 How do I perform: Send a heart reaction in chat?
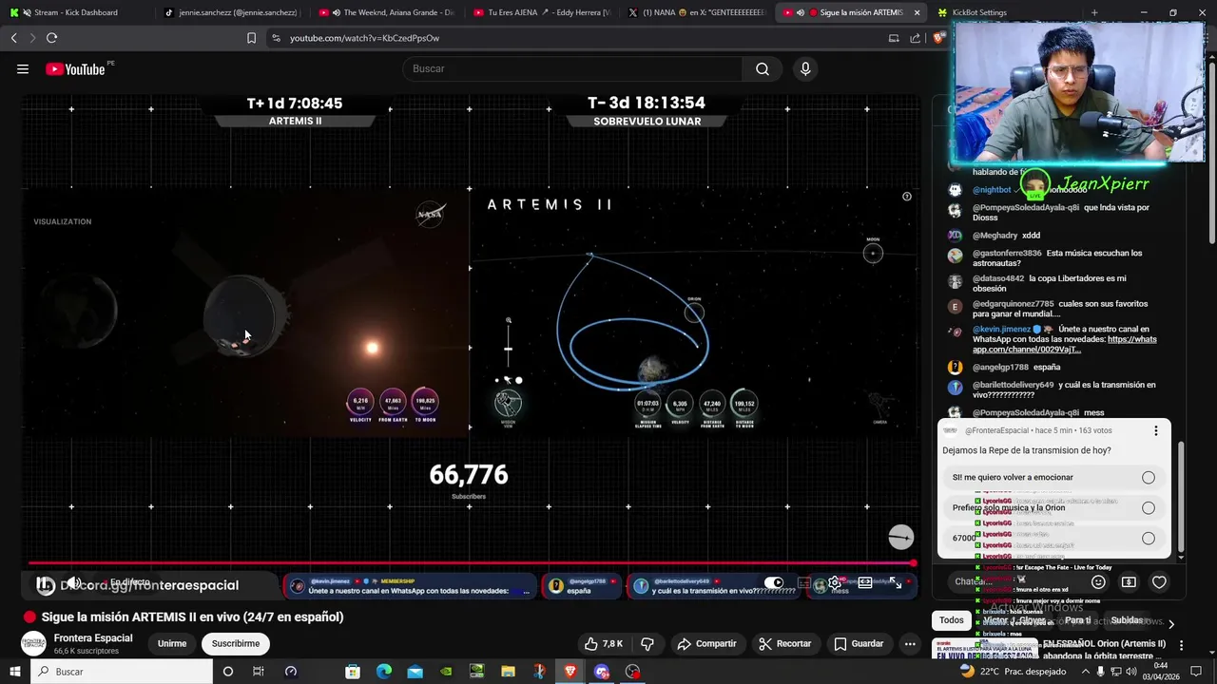(1159, 582)
